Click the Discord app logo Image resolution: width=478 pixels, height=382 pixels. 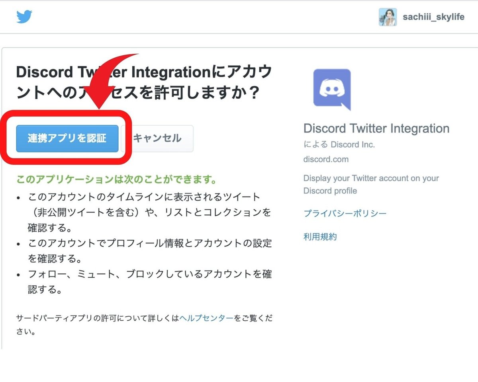(332, 90)
